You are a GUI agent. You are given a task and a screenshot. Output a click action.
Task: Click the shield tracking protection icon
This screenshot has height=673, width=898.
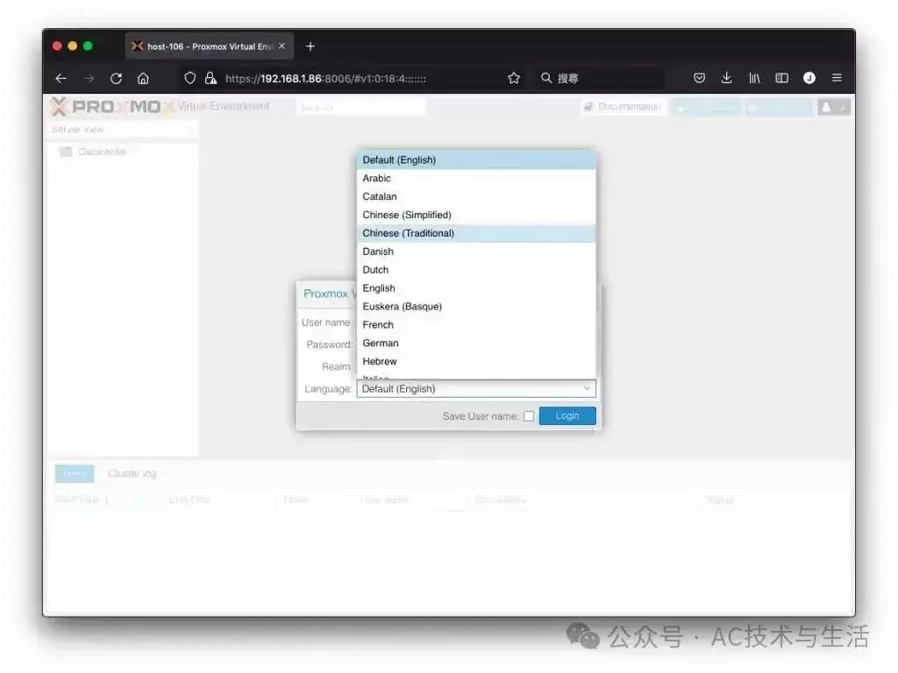190,78
